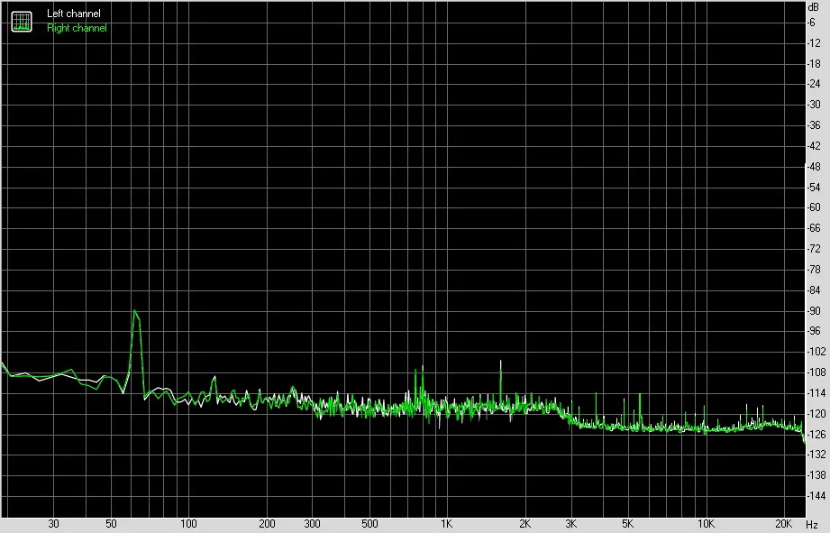
Task: Select the "Right channel" legend label
Action: coord(77,28)
